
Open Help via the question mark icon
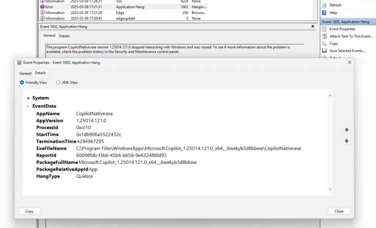tap(324, 12)
